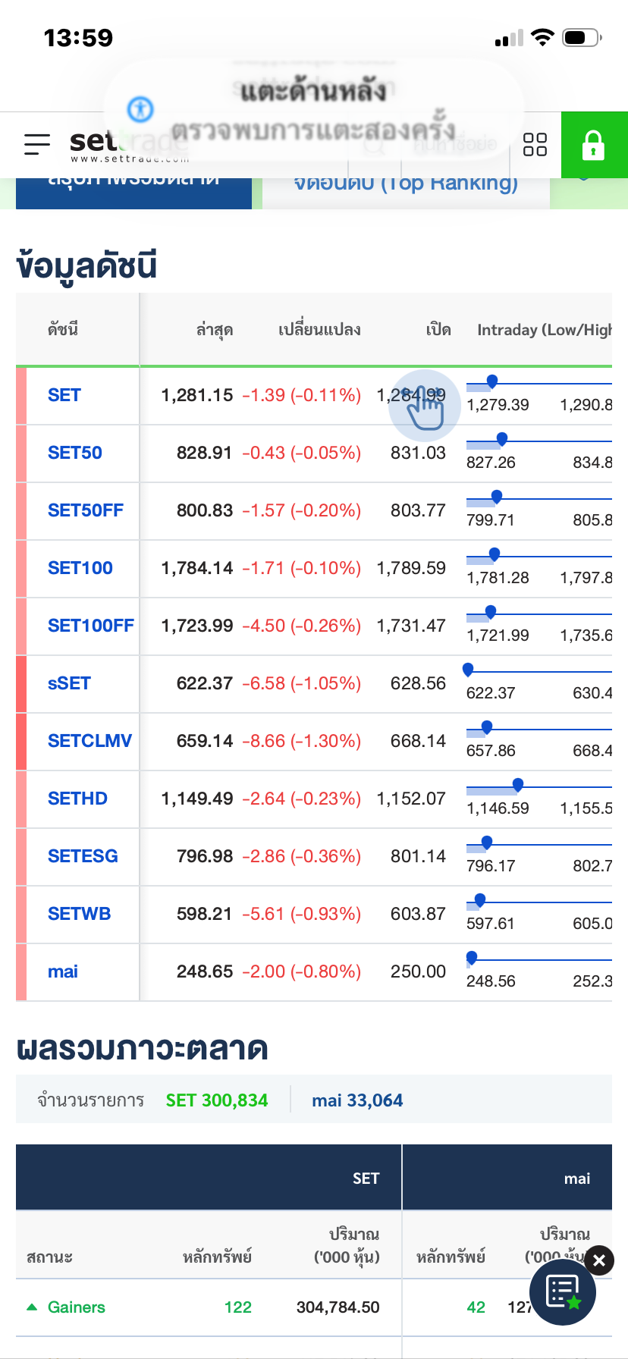Open the mai index link
The image size is (628, 1359).
point(63,971)
